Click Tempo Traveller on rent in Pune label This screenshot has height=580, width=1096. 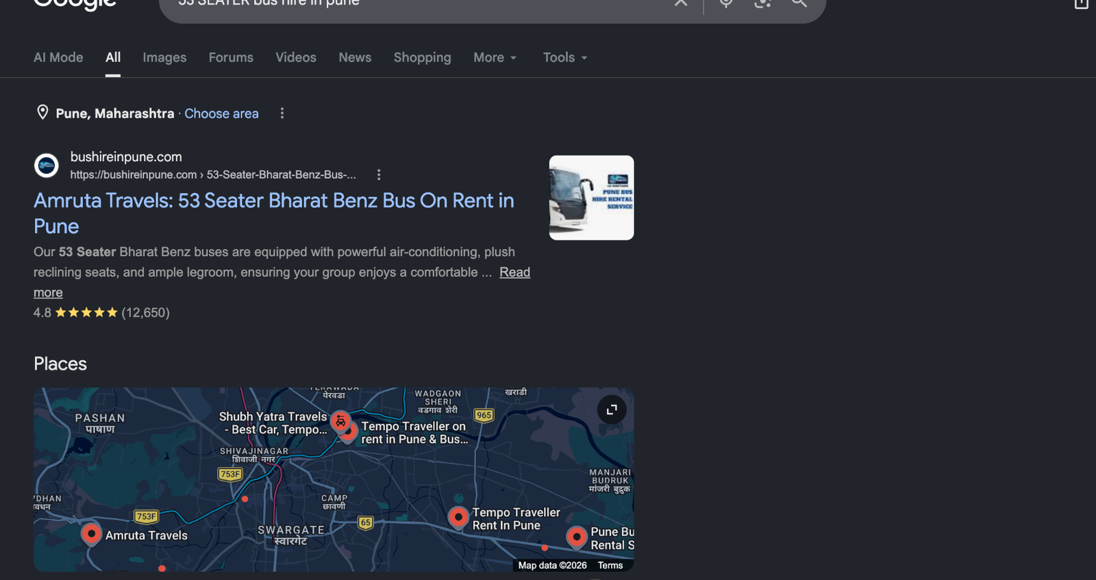(x=414, y=433)
